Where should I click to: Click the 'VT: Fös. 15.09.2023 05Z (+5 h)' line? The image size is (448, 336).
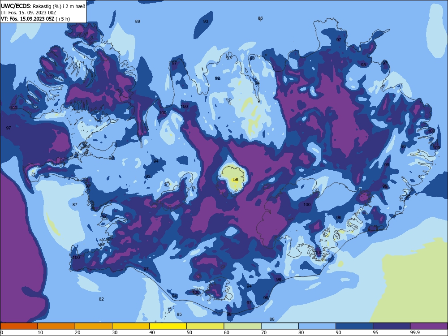coord(35,19)
